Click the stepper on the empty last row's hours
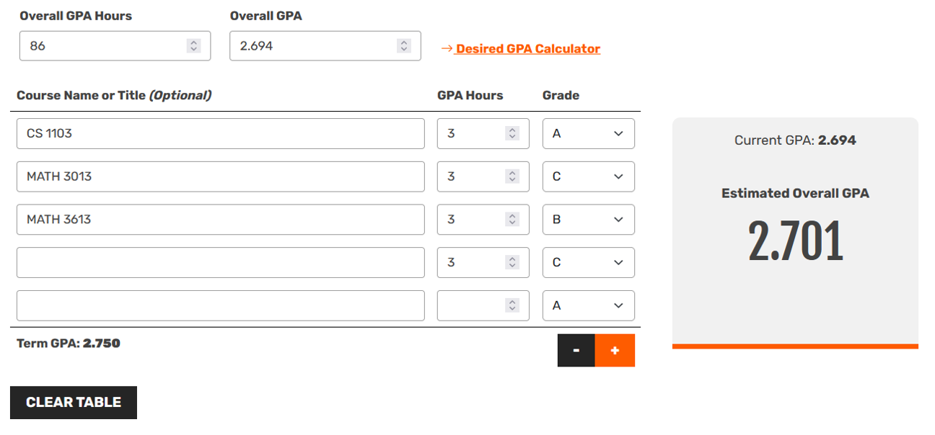This screenshot has height=435, width=935. tap(512, 305)
